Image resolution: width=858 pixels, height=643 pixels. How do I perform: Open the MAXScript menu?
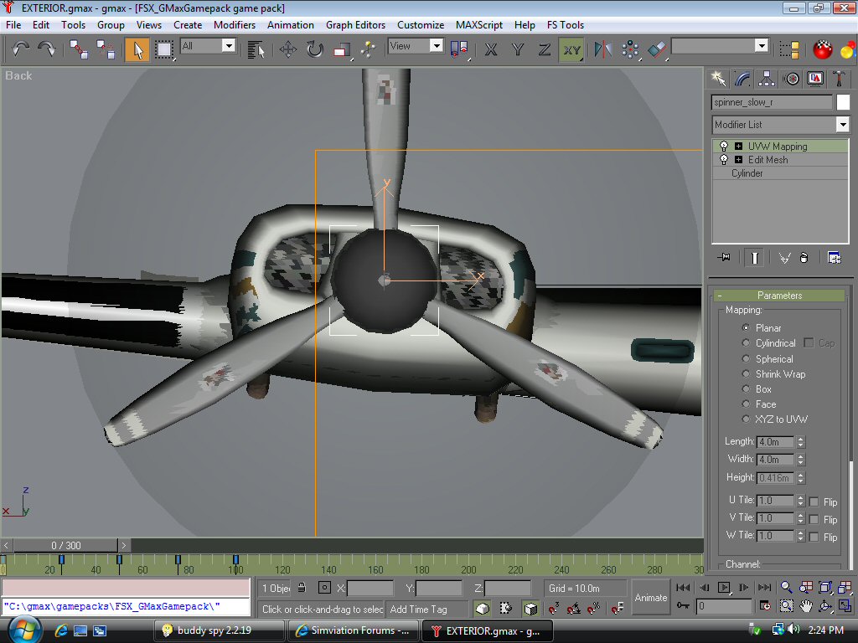478,25
